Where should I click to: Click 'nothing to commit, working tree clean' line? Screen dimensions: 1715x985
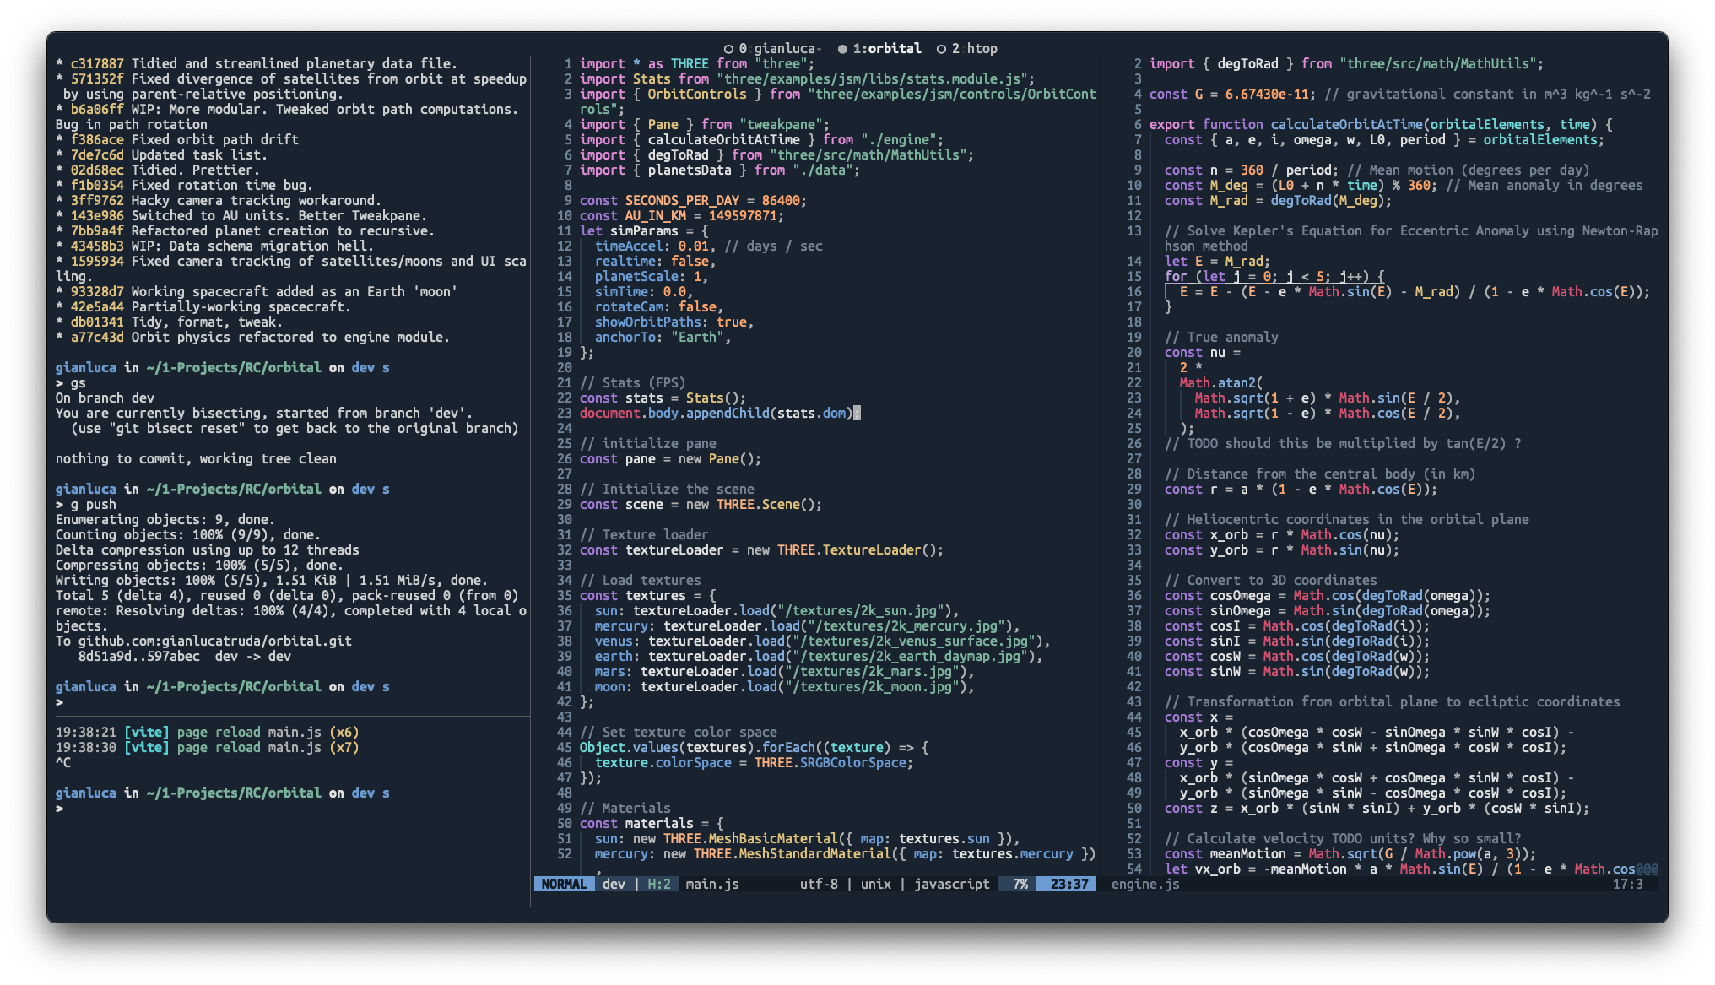[196, 458]
